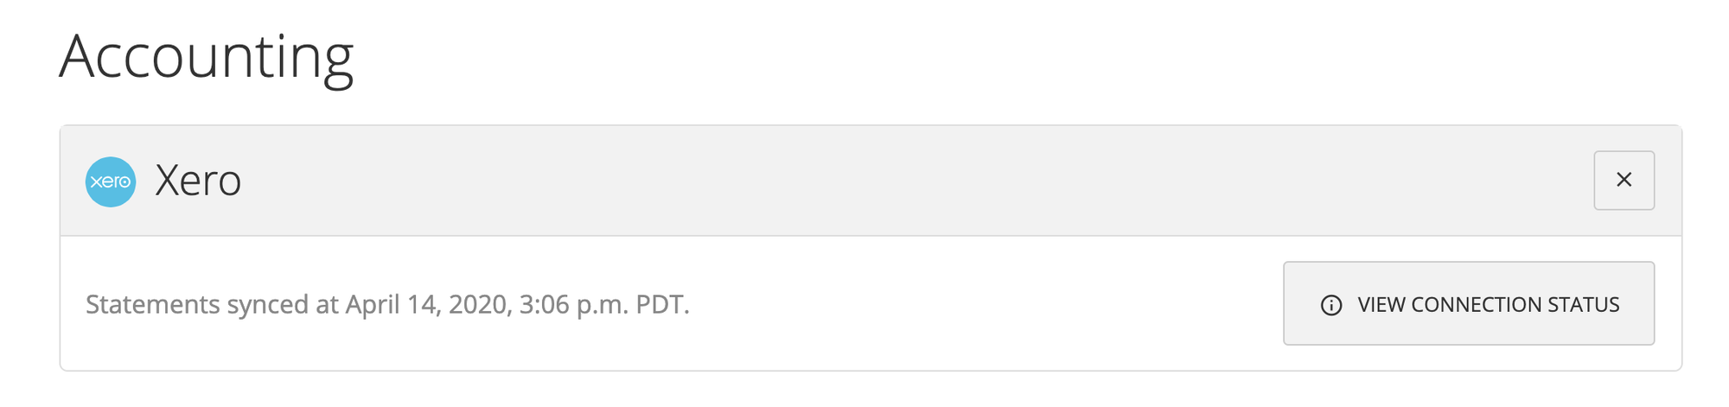Image resolution: width=1729 pixels, height=407 pixels.
Task: Tap the round Xero brand badge
Action: click(111, 181)
